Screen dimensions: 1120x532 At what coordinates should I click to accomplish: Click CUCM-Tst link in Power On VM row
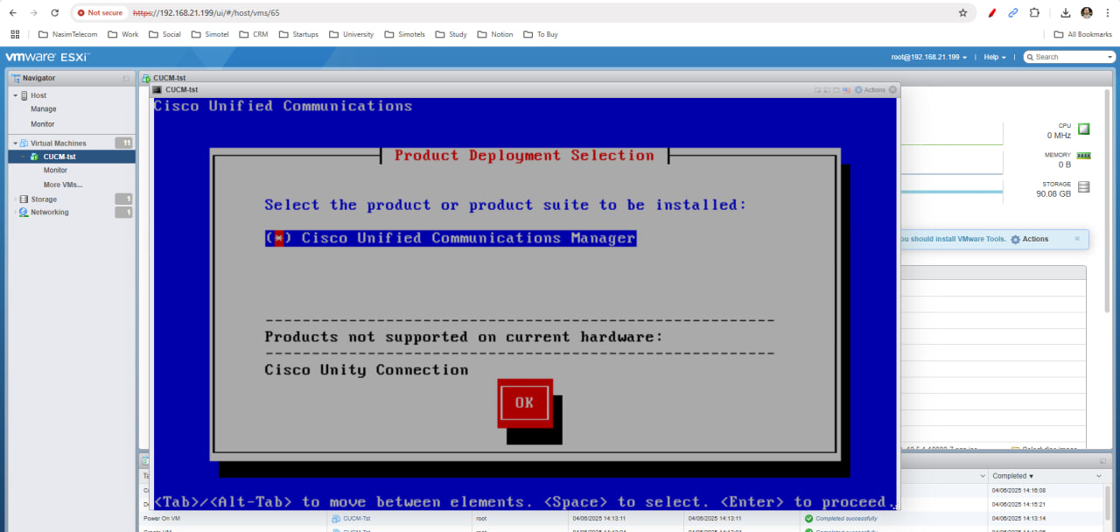(x=355, y=518)
